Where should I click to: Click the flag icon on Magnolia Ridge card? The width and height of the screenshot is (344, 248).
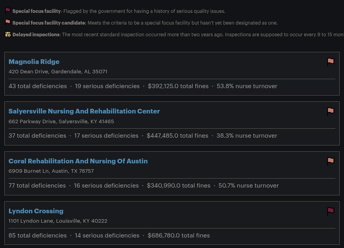click(x=331, y=62)
